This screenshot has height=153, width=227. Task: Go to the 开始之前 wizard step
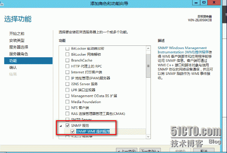point(17,34)
